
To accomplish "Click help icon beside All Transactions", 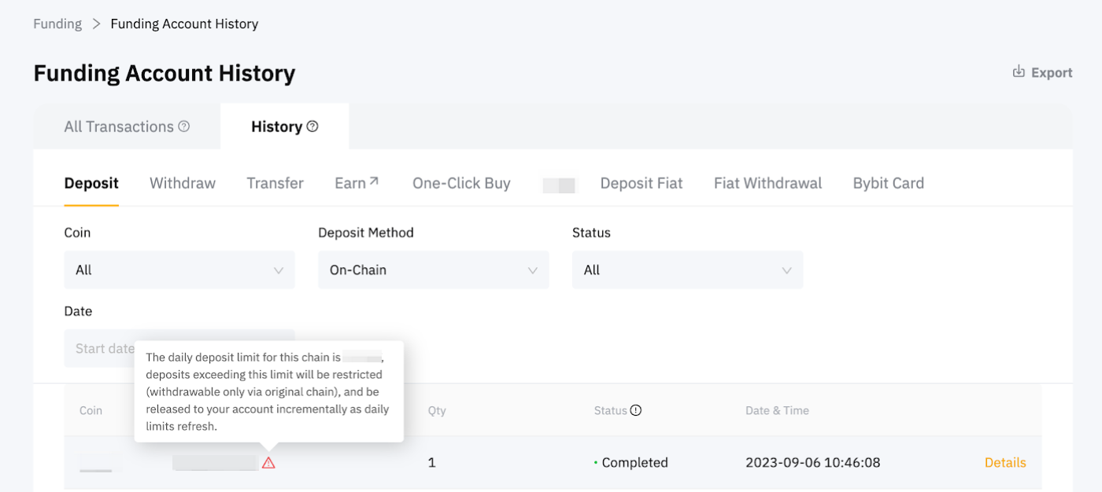I will (x=184, y=127).
